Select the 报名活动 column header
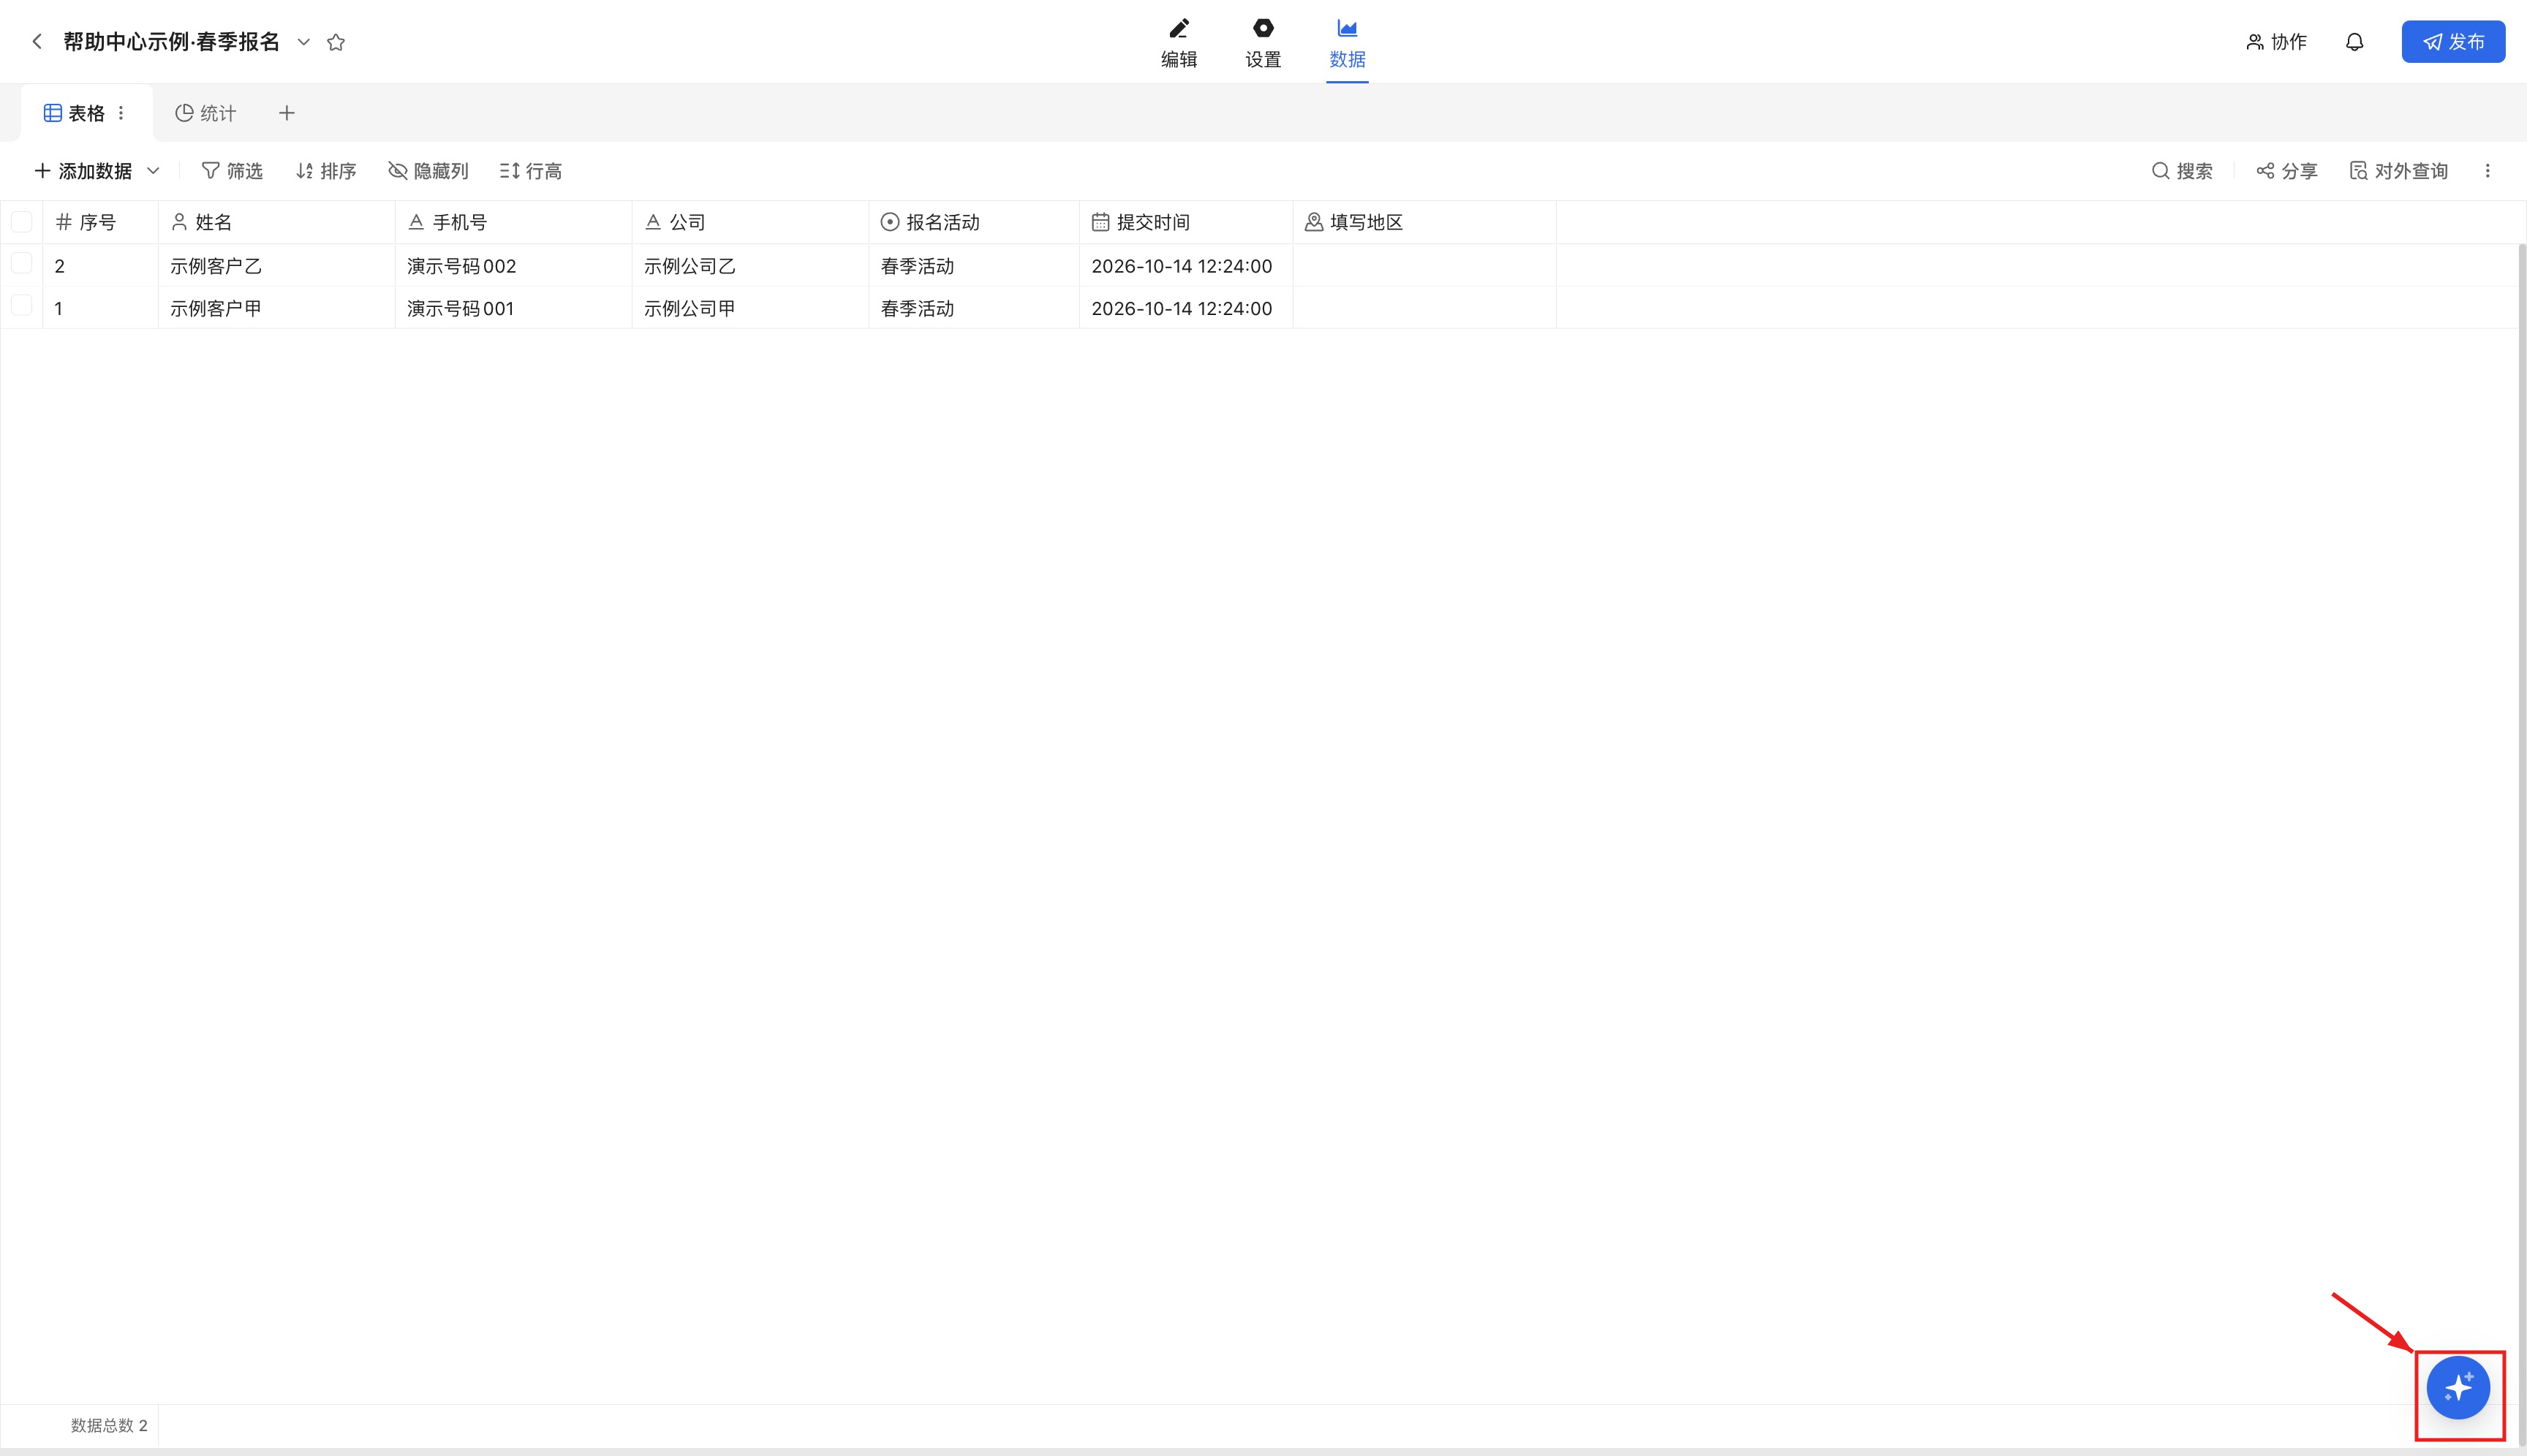 coord(975,222)
